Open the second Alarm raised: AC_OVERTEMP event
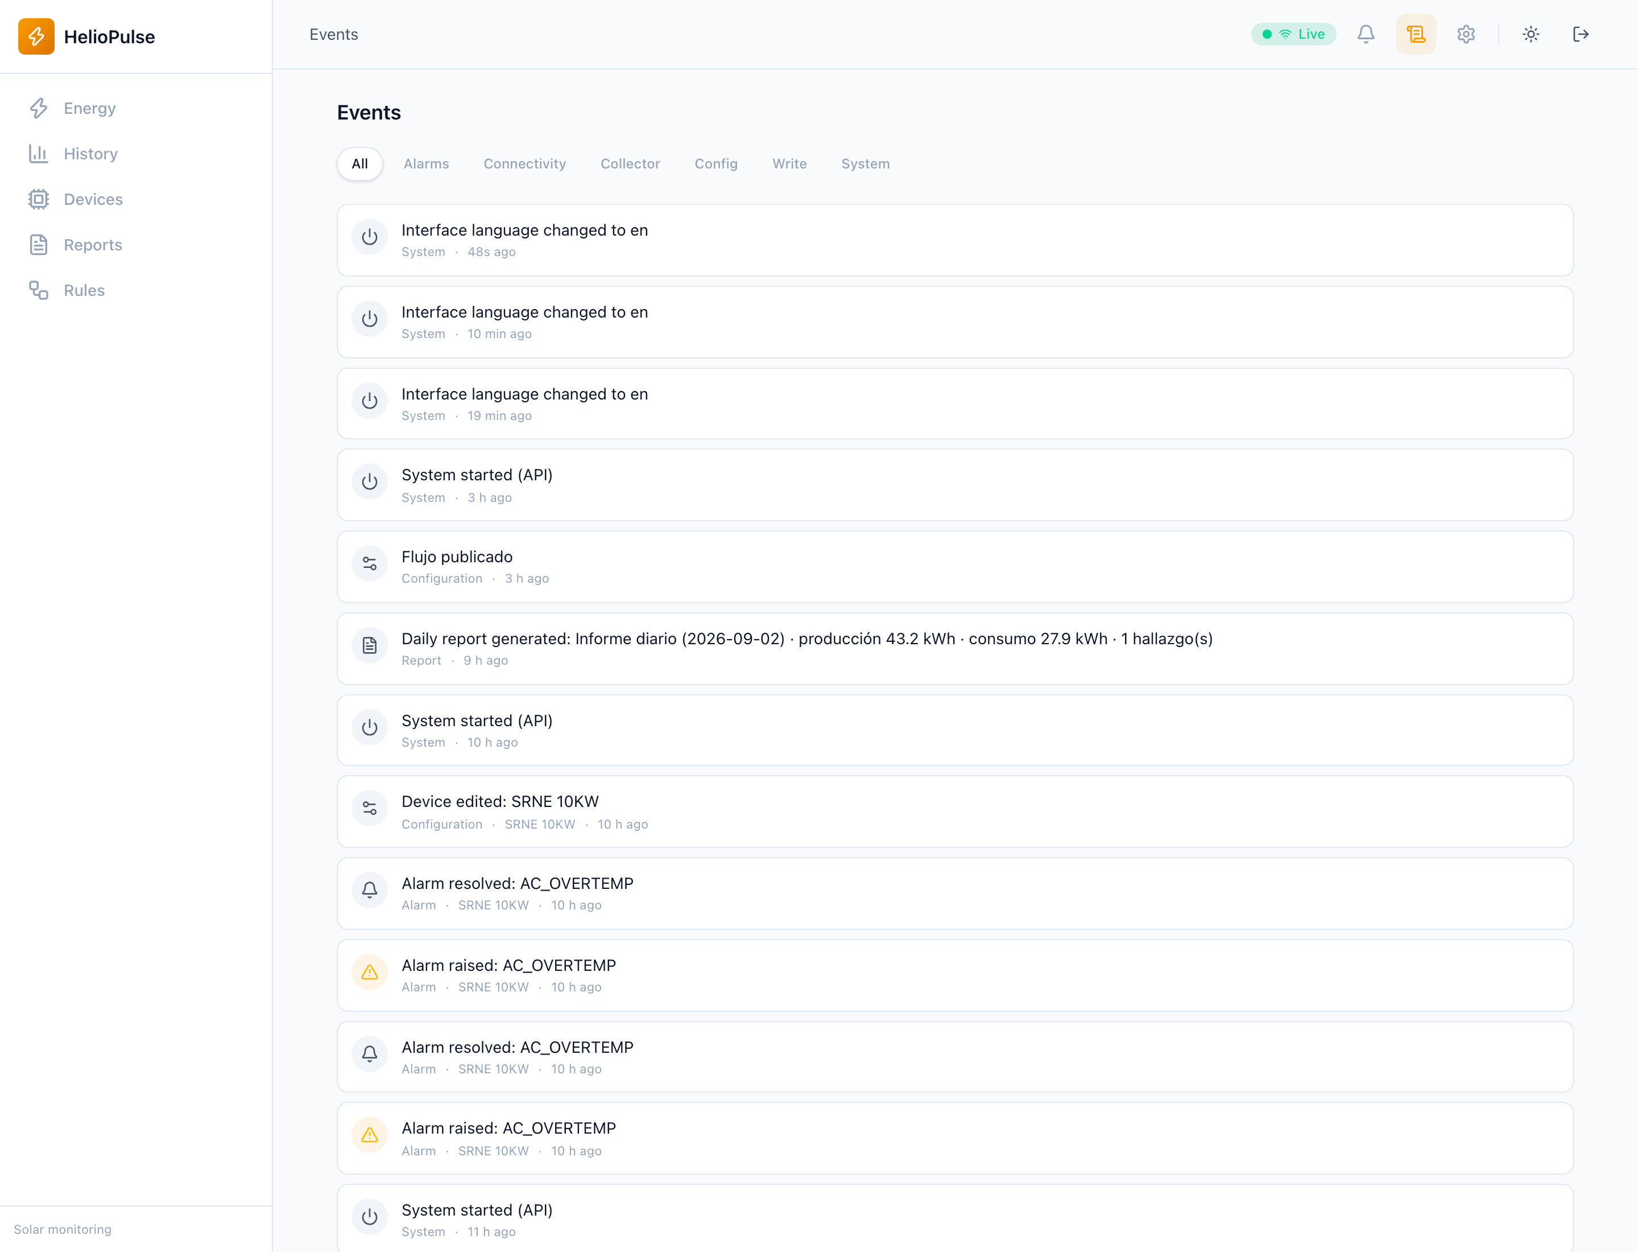 coord(955,1139)
